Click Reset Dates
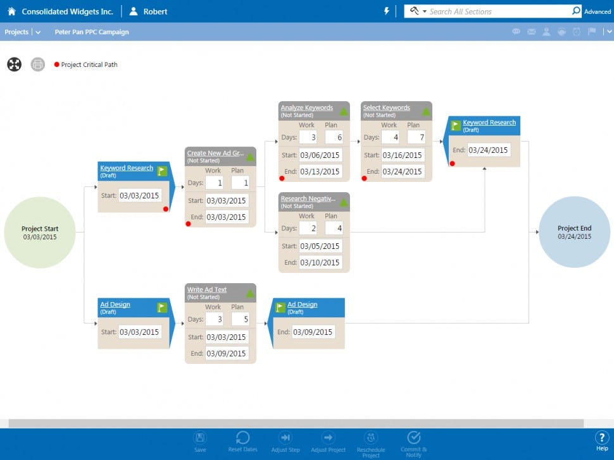The width and height of the screenshot is (614, 460). [243, 442]
